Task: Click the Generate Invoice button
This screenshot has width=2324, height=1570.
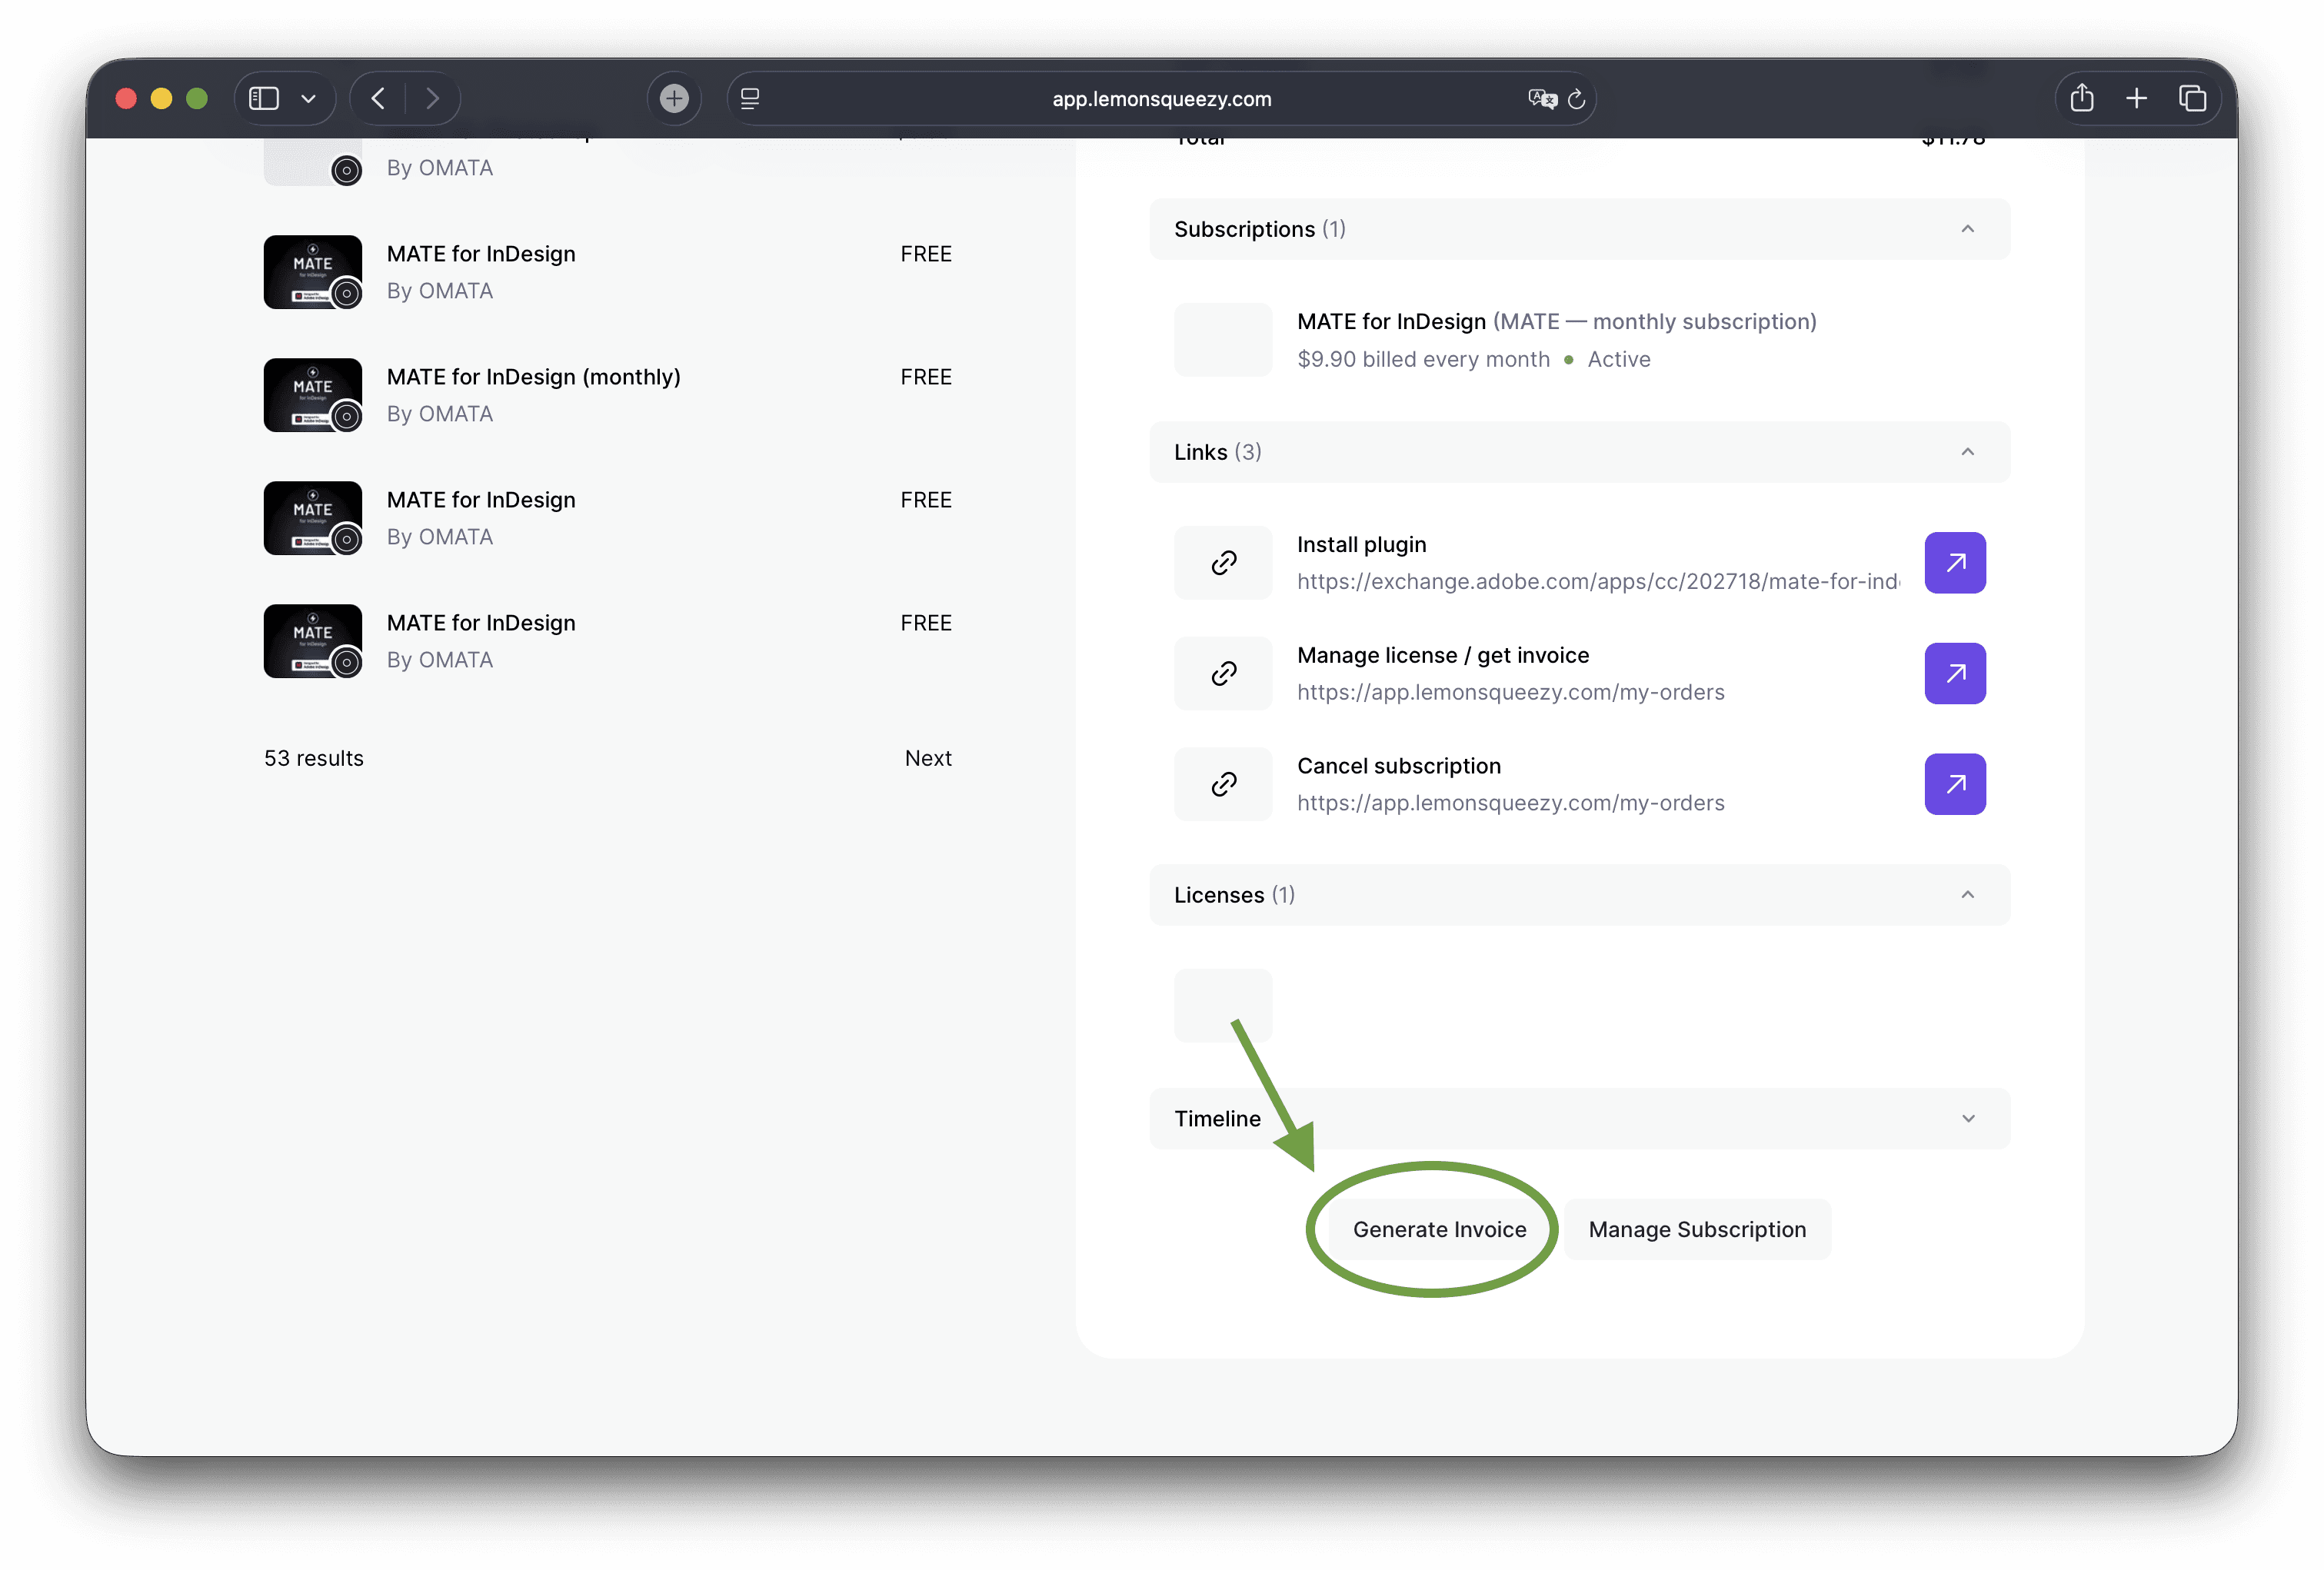Action: point(1438,1229)
